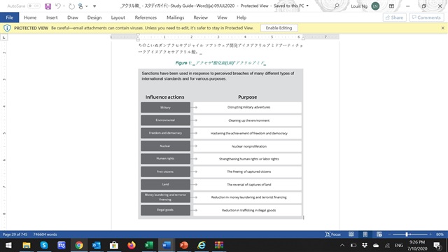
Task: Click the taskbar clock showing 9:26 PM
Action: (x=417, y=245)
